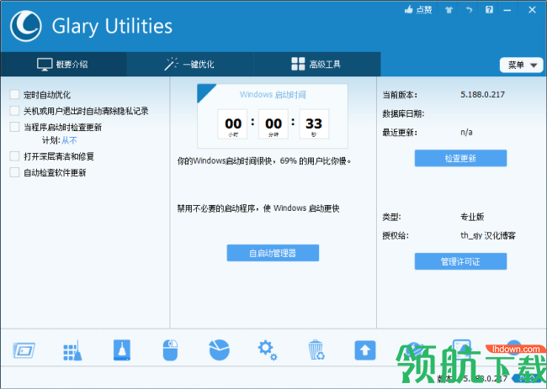Click the 管理许可证 button

(x=460, y=261)
